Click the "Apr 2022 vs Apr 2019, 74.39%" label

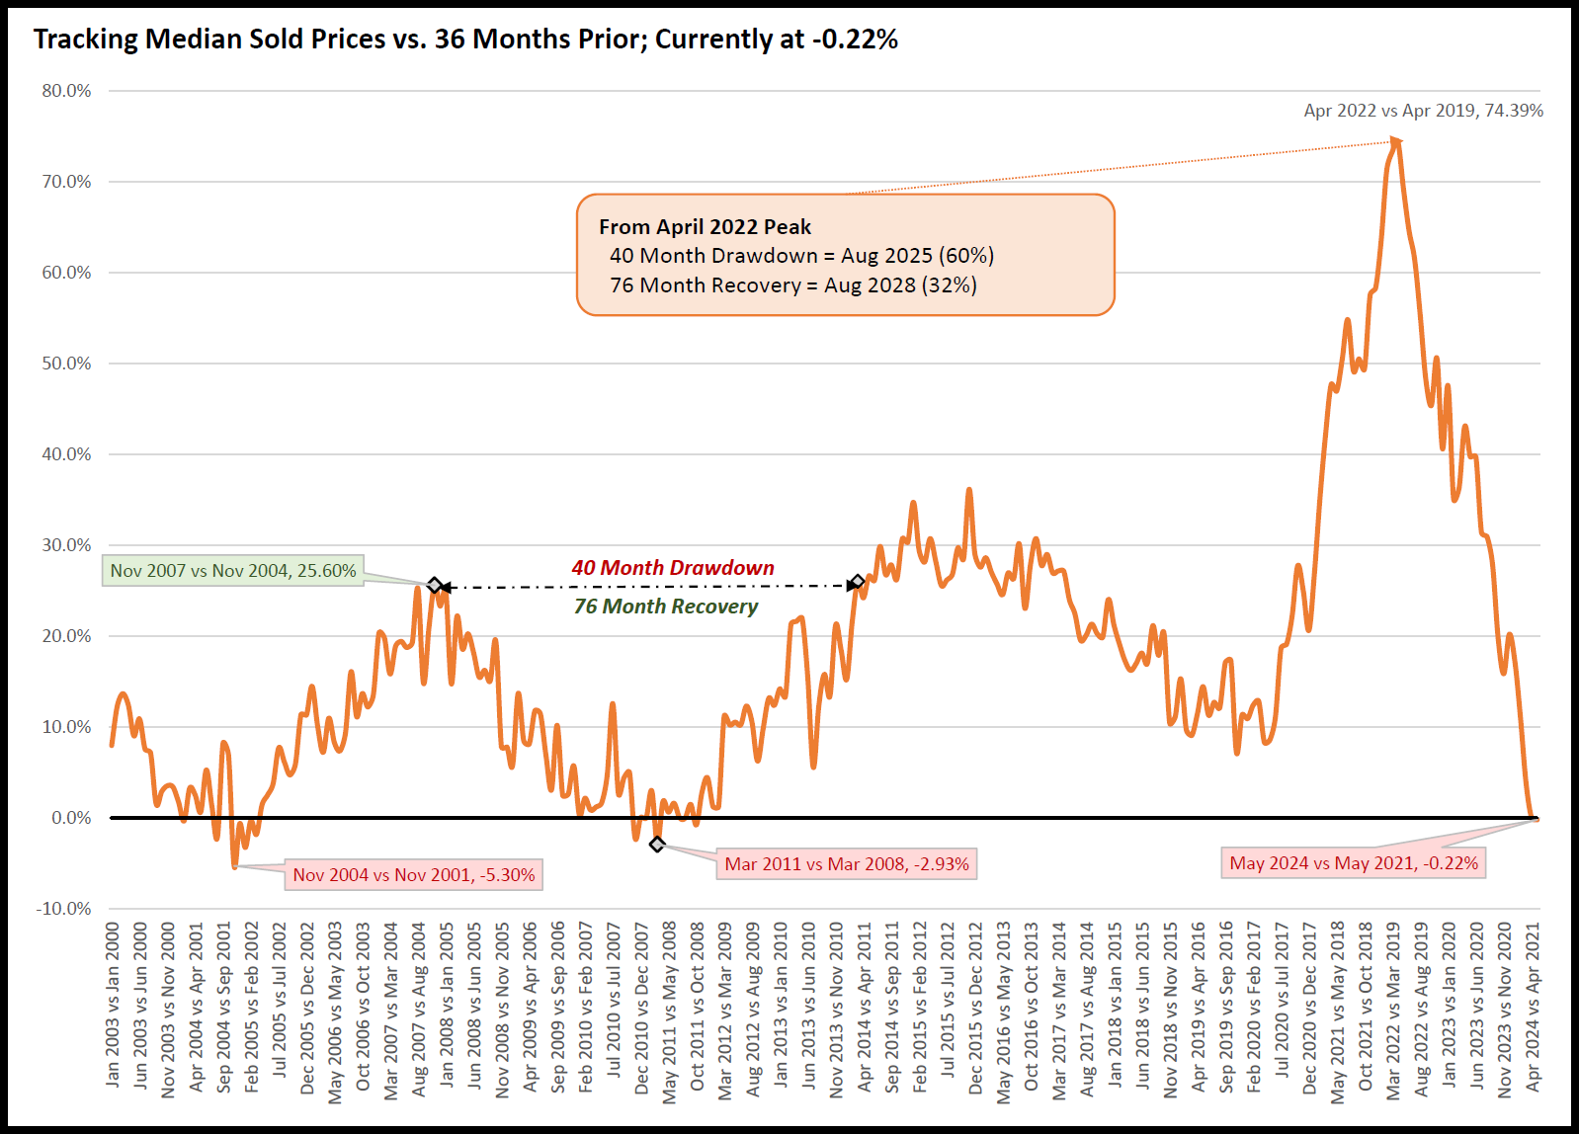pyautogui.click(x=1423, y=111)
